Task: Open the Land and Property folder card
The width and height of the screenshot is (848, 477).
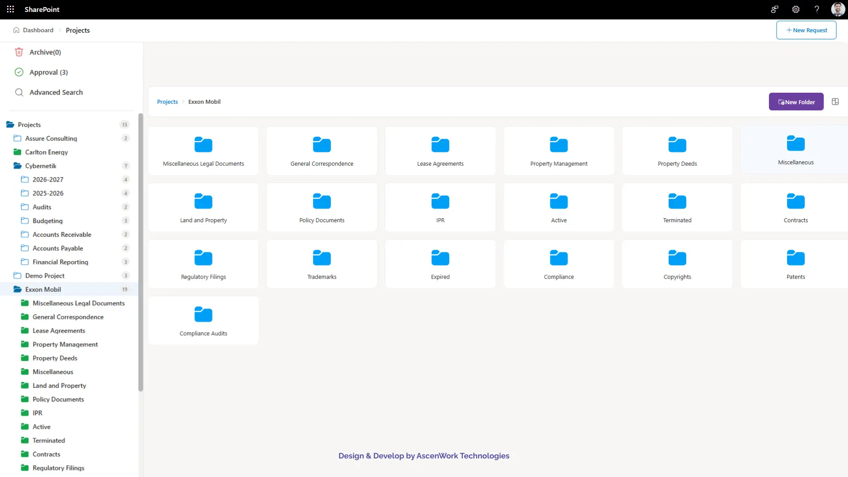Action: click(x=203, y=207)
